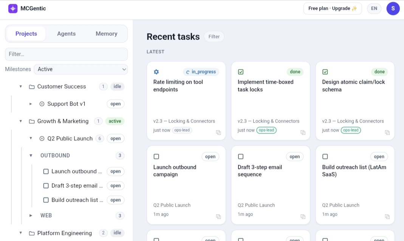The width and height of the screenshot is (404, 241).
Task: Click the open status on Launch outbound campaign card
Action: point(210,157)
